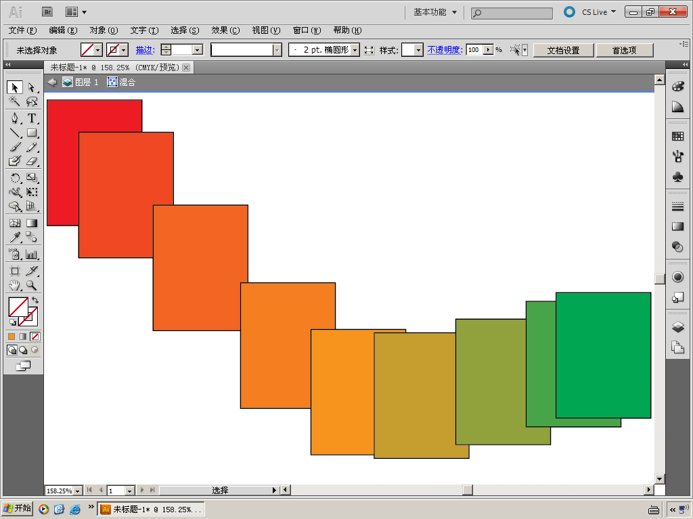
Task: Select the Warp tool
Action: coord(15,192)
